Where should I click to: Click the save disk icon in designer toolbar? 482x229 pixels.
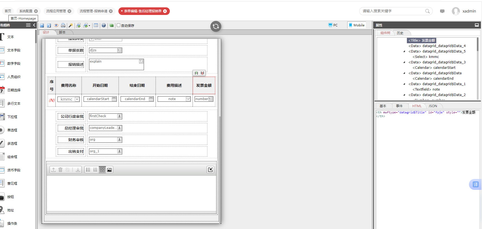[x=42, y=26]
